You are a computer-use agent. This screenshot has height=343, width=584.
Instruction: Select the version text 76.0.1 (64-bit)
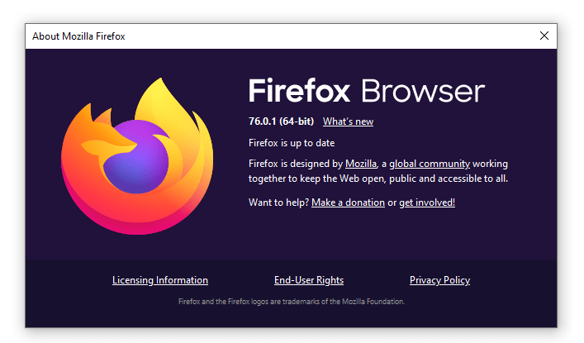281,121
